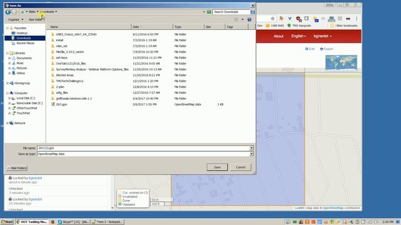Click About in the red navigation bar
The width and height of the screenshot is (401, 225).
click(278, 36)
